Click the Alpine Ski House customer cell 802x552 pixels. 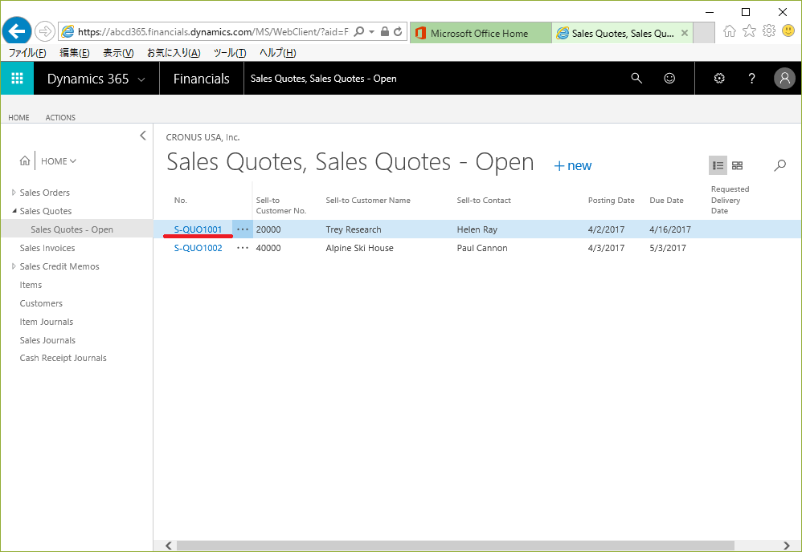[x=359, y=248]
